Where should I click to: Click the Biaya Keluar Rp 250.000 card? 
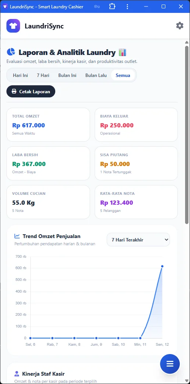pos(136,125)
